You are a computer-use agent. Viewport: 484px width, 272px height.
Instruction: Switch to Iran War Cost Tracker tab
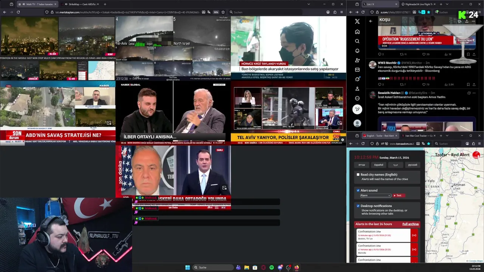(419, 136)
